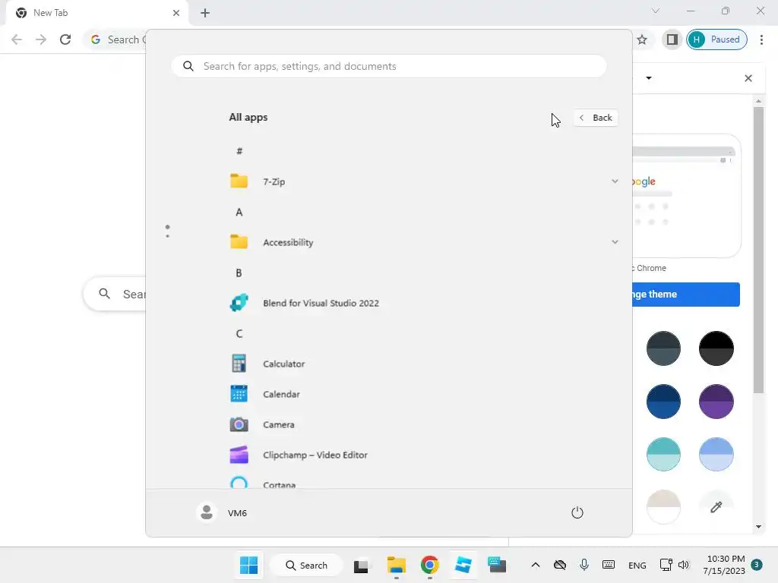Launch Blend for Visual Studio 2022

(x=424, y=303)
